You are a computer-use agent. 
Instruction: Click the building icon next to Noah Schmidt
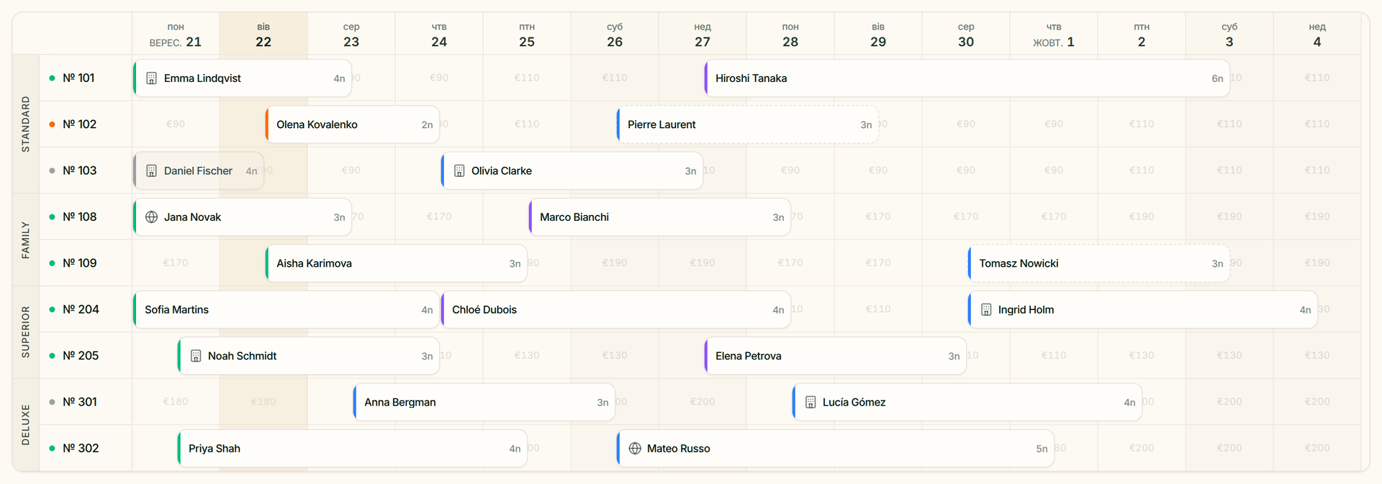click(x=196, y=356)
